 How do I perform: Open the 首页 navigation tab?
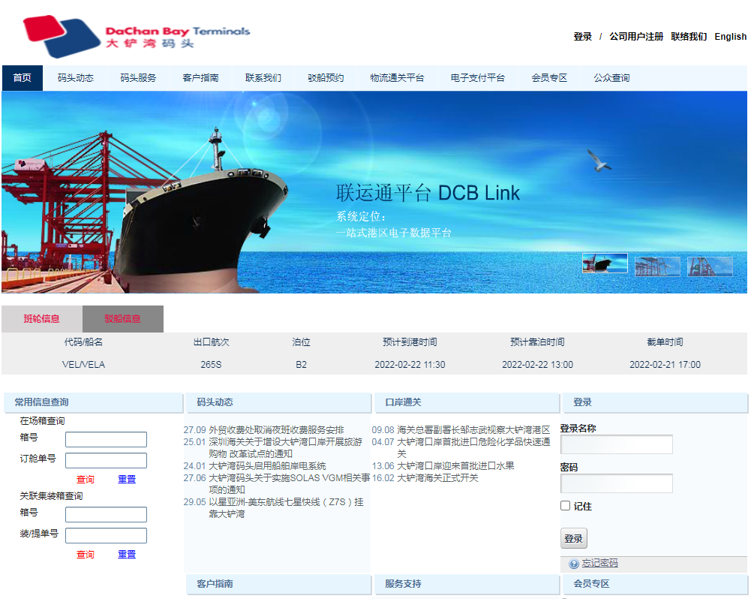pyautogui.click(x=22, y=77)
